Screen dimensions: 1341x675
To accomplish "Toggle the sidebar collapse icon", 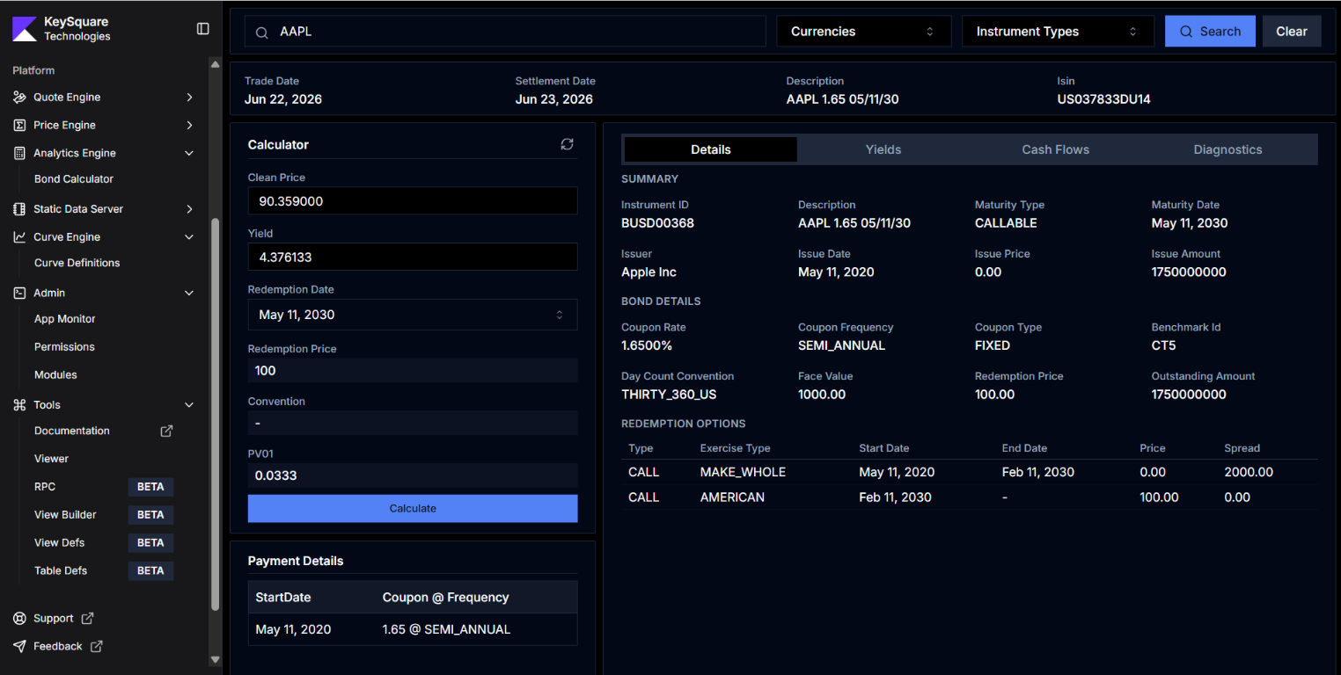I will click(203, 29).
